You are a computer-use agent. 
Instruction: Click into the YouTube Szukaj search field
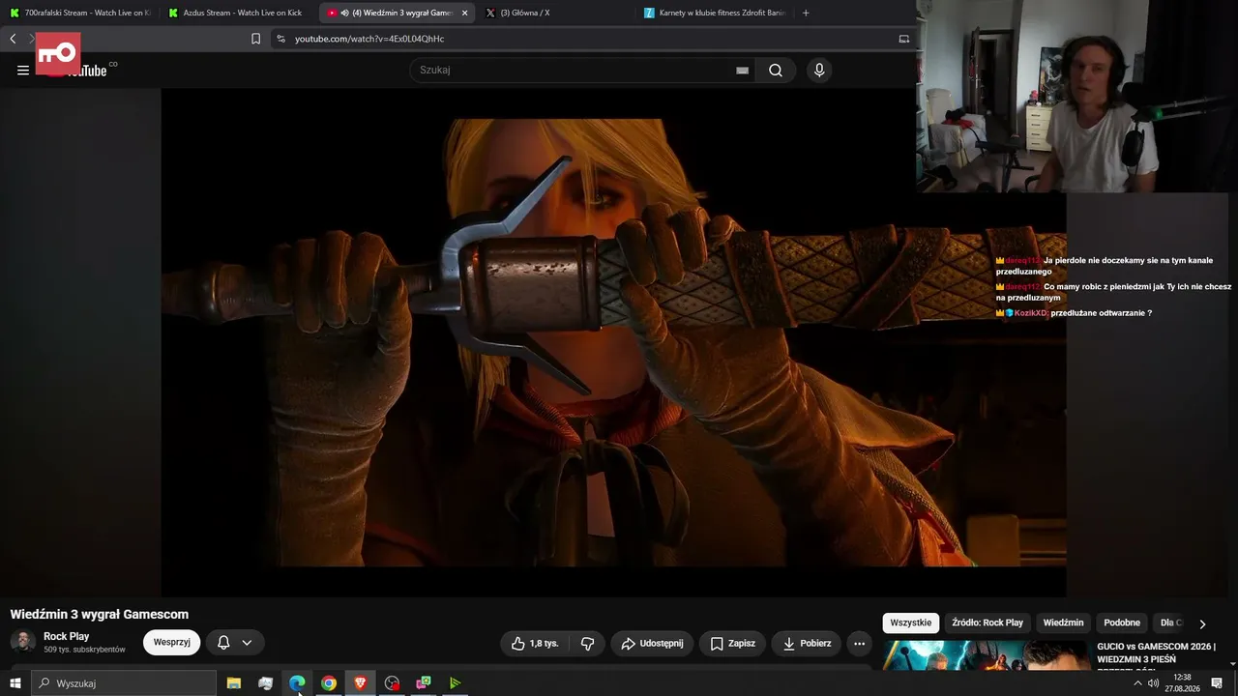pyautogui.click(x=575, y=70)
